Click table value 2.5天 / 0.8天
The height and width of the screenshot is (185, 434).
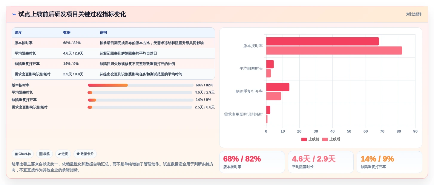[x=73, y=74]
